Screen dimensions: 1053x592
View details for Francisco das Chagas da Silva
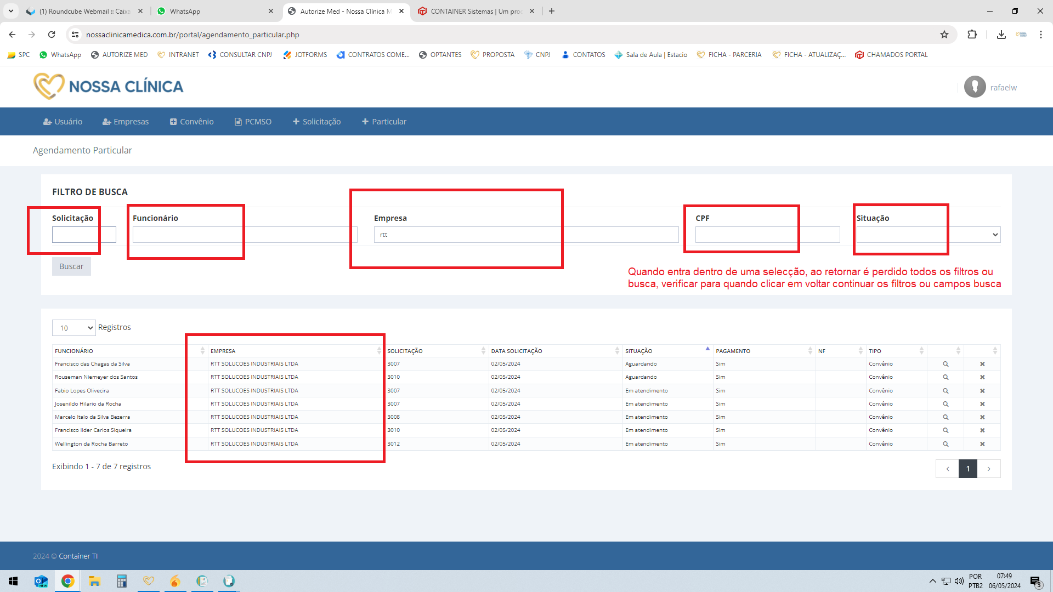point(946,364)
